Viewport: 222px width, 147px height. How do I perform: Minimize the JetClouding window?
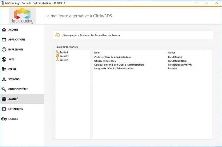[x=196, y=3]
